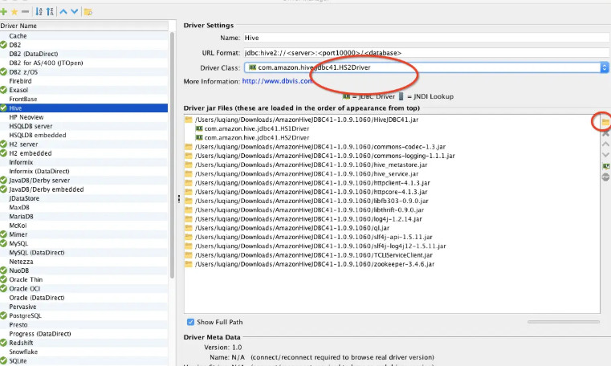Click the driver list vertical scrollbar
This screenshot has width=611, height=366.
tap(173, 156)
